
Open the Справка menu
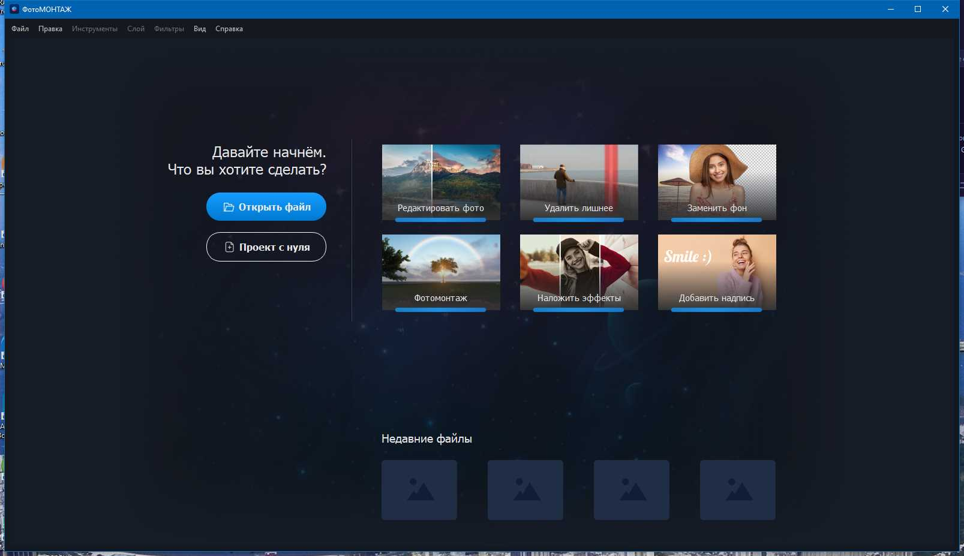229,29
